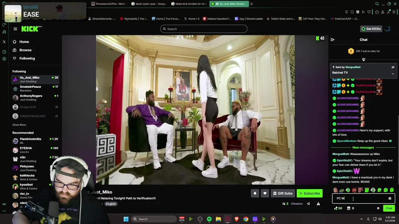
Task: Click the chat message input box
Action: coord(360,198)
